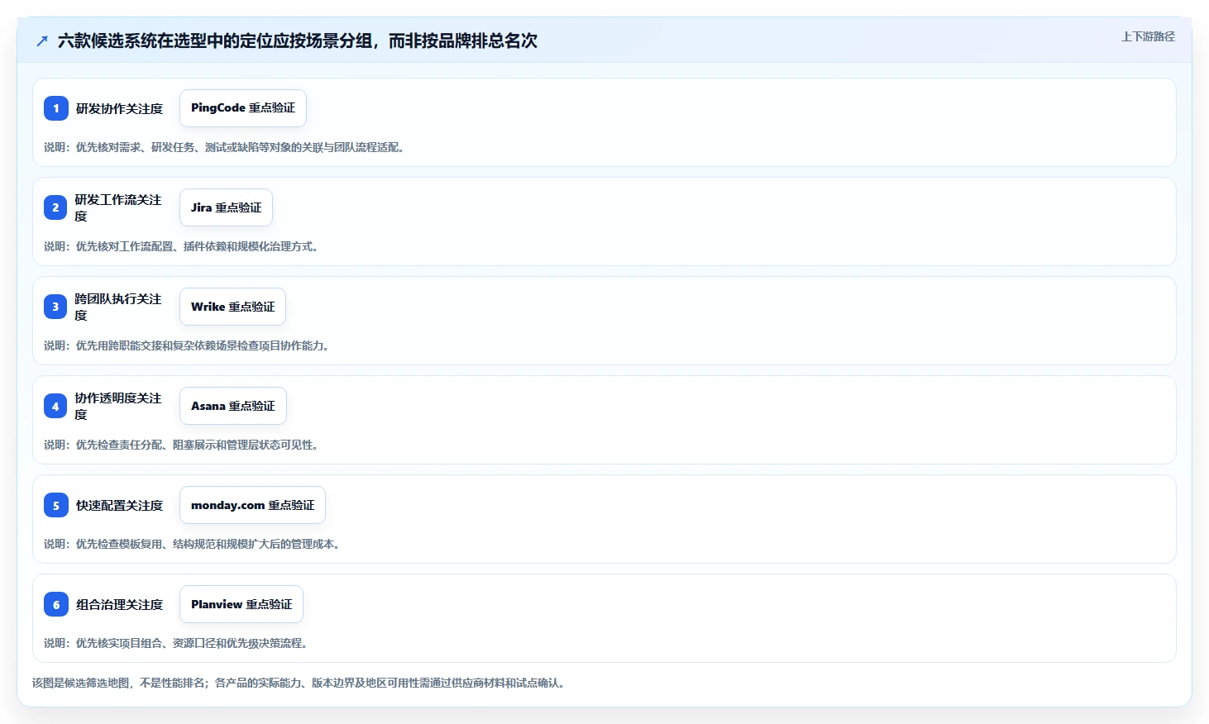Click the Planview 重点验证 button
This screenshot has height=724, width=1209.
tap(241, 604)
